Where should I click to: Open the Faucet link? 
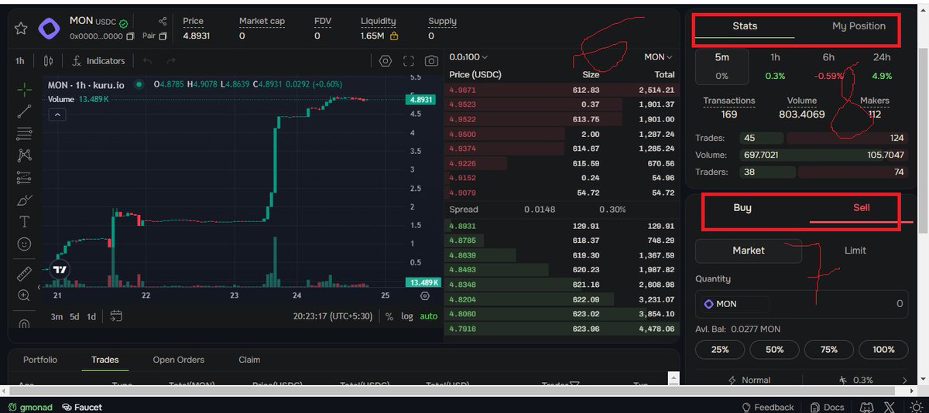pyautogui.click(x=82, y=407)
